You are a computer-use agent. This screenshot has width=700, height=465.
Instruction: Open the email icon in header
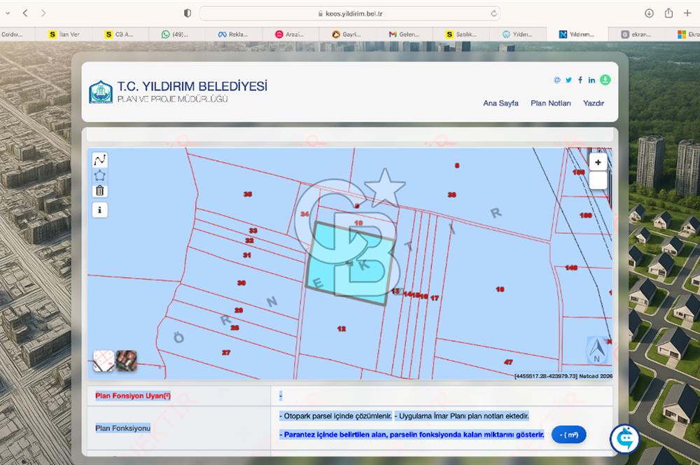(x=556, y=80)
